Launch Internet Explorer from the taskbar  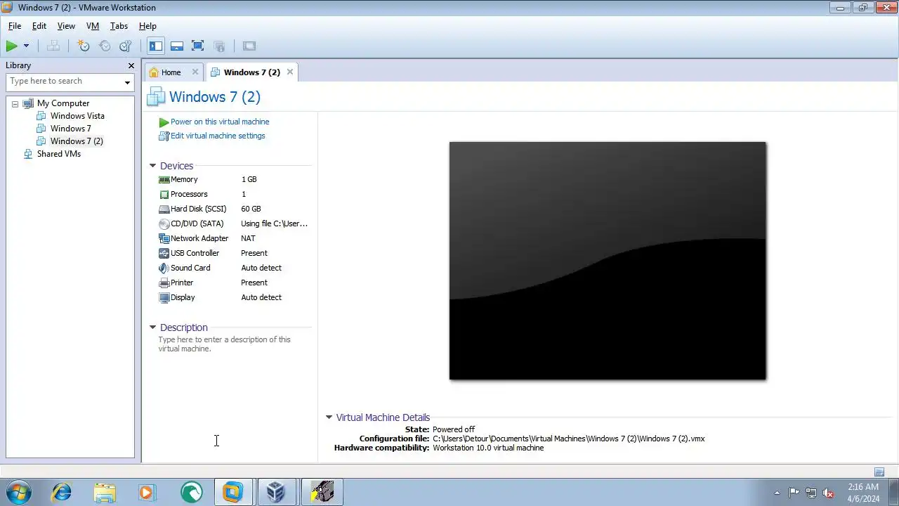[62, 493]
